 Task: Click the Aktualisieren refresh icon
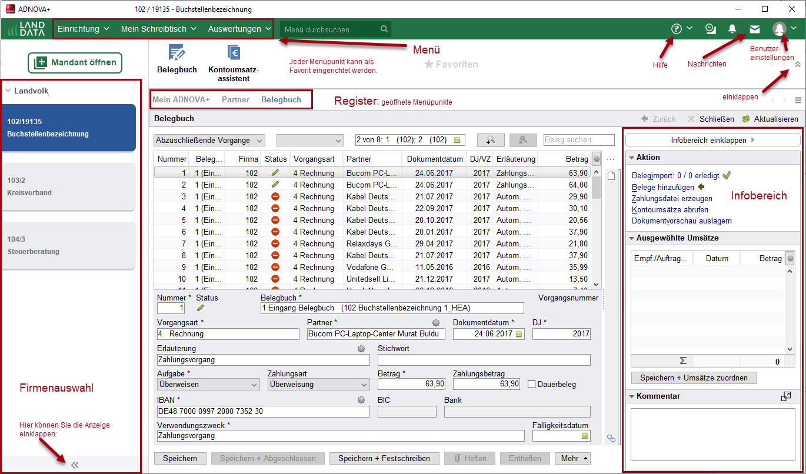(x=746, y=119)
